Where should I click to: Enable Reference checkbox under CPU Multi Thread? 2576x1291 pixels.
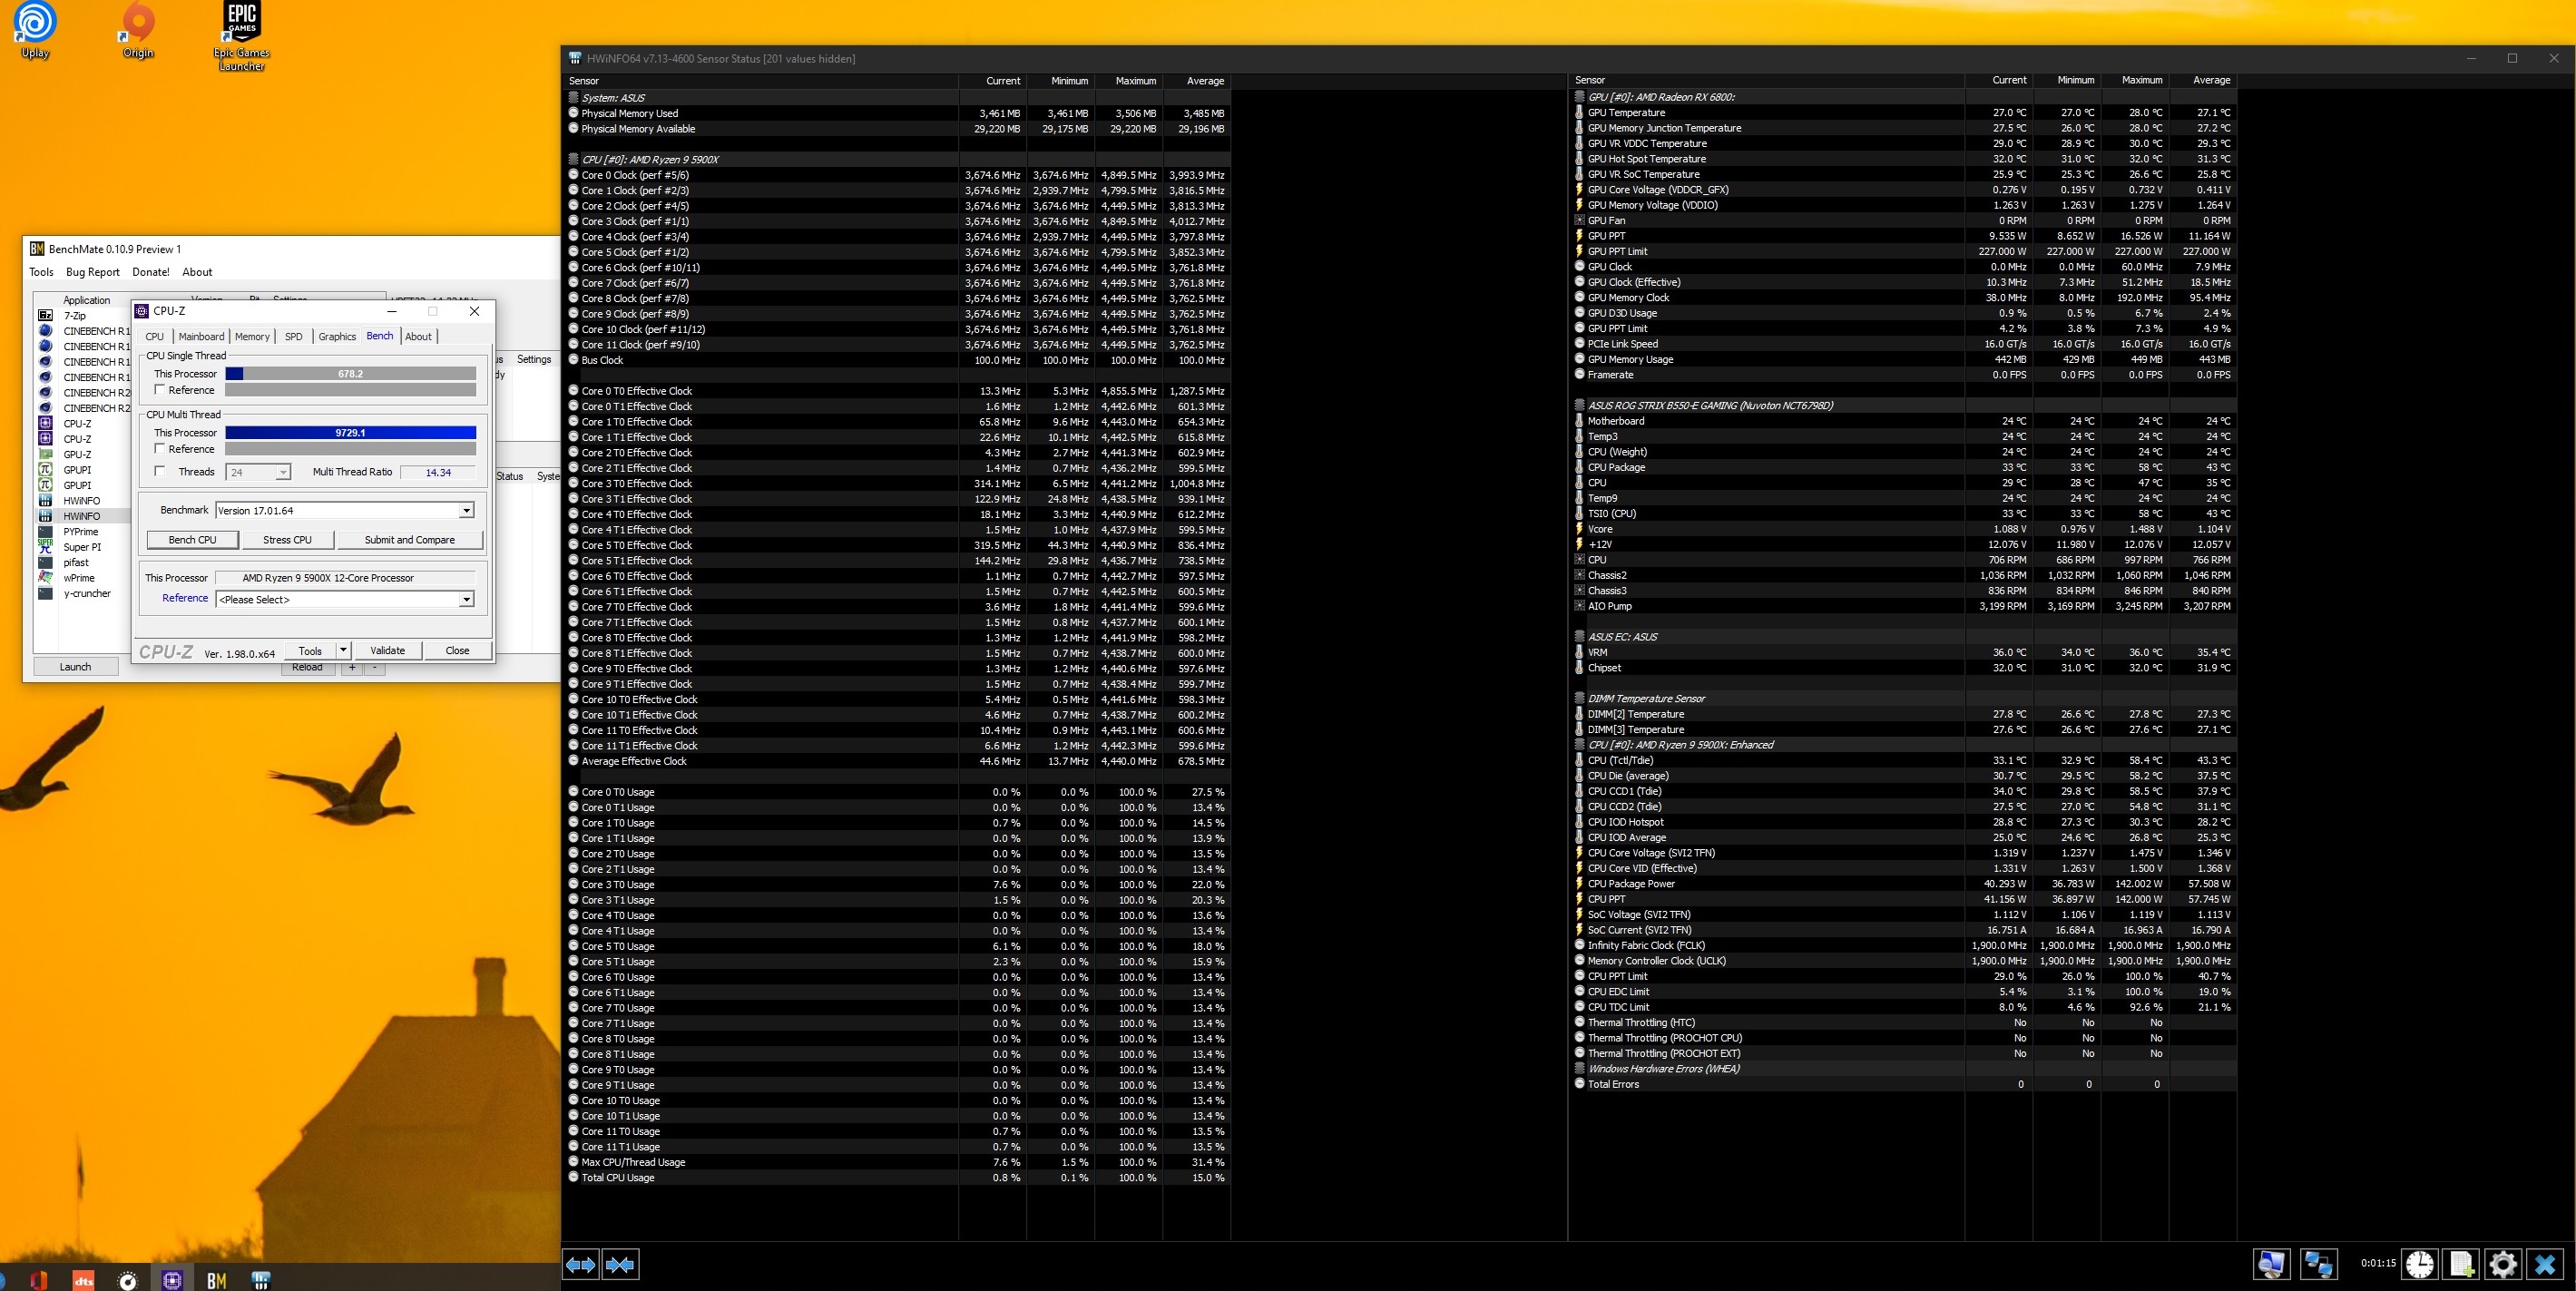(160, 449)
